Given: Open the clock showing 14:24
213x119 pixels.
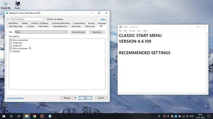Looking at the screenshot, I should (x=200, y=116).
